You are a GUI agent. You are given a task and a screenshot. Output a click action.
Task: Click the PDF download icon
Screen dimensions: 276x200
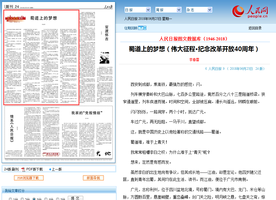pyautogui.click(x=23, y=169)
